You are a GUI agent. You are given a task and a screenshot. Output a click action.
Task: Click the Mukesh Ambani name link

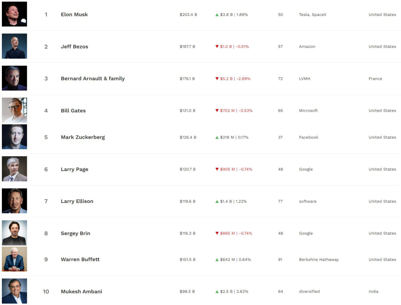click(81, 292)
